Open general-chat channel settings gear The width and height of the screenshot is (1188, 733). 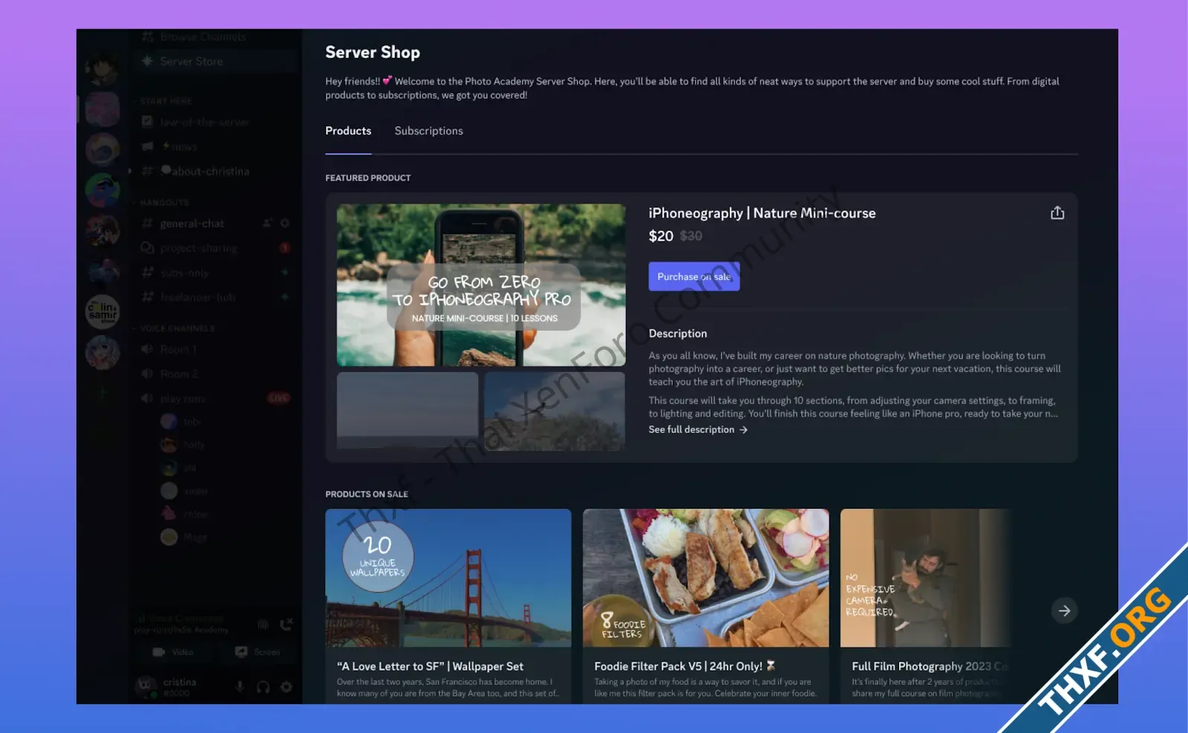coord(284,223)
